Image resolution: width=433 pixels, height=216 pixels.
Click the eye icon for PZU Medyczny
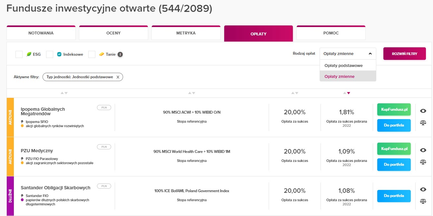pyautogui.click(x=423, y=150)
